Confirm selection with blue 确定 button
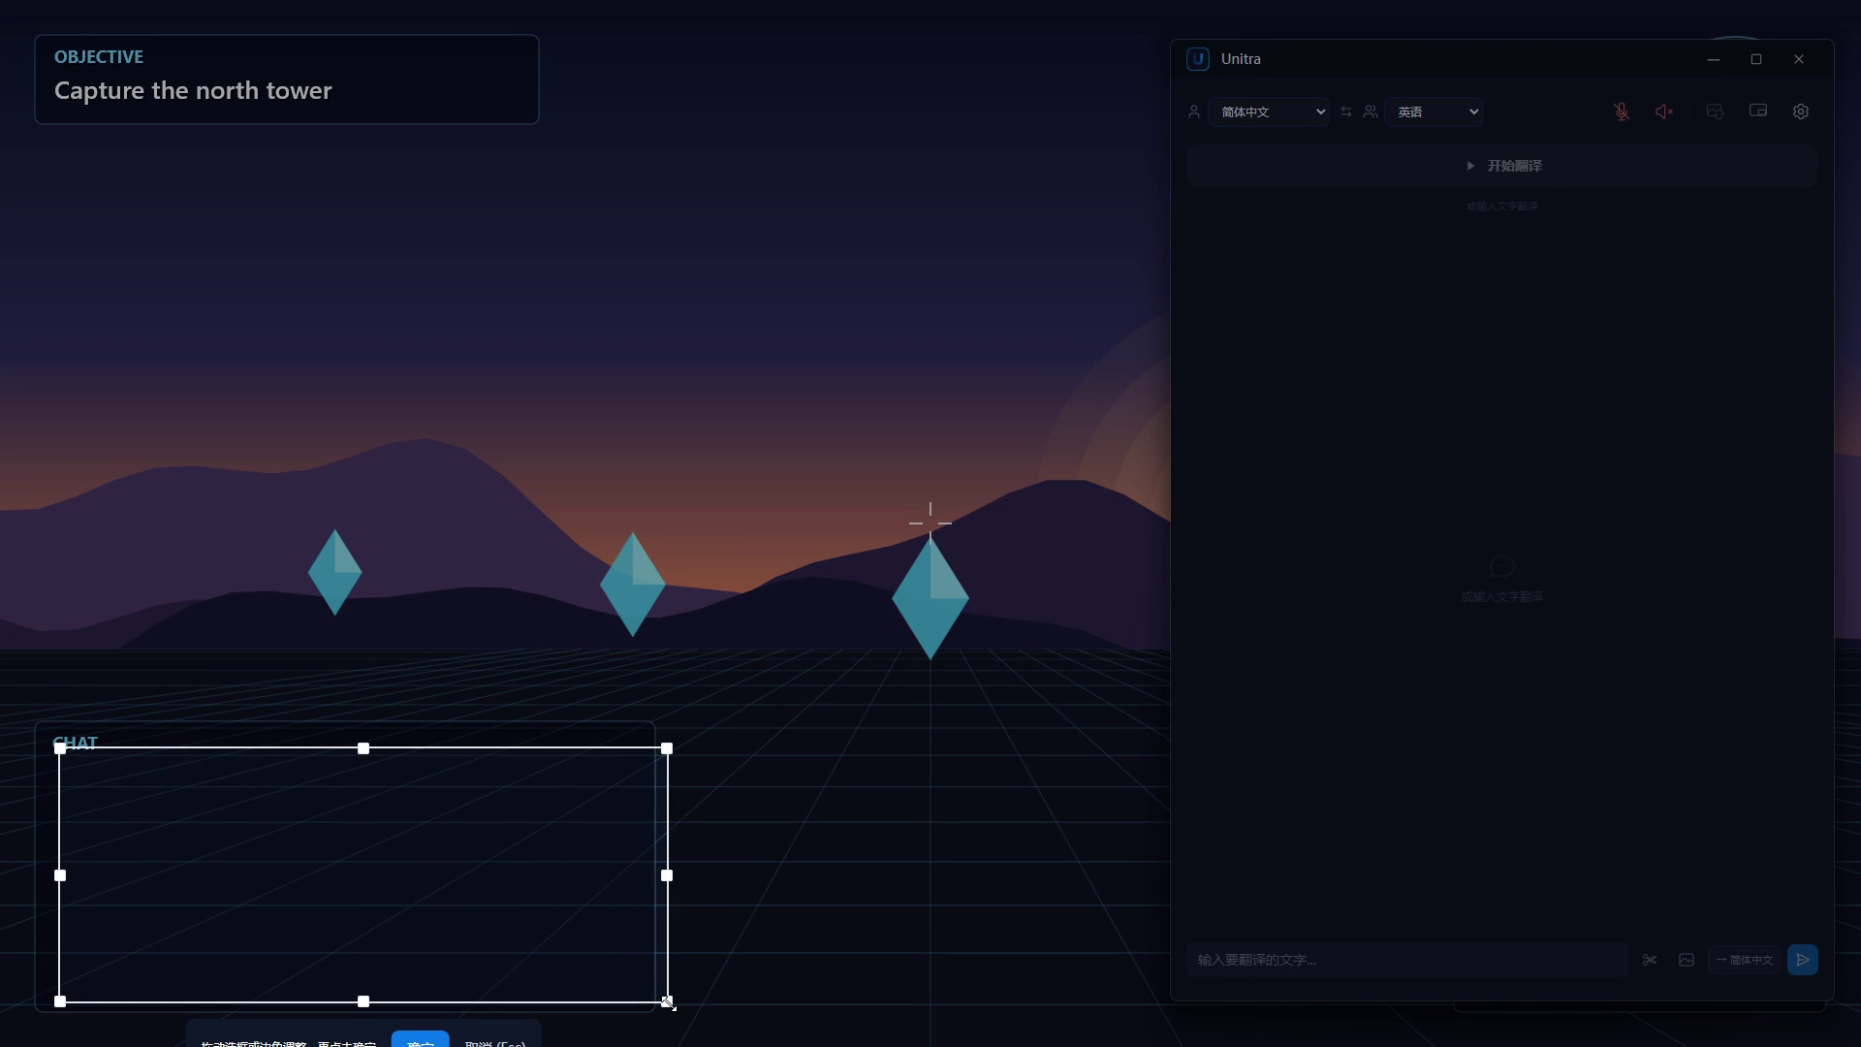The width and height of the screenshot is (1861, 1047). 420,1039
